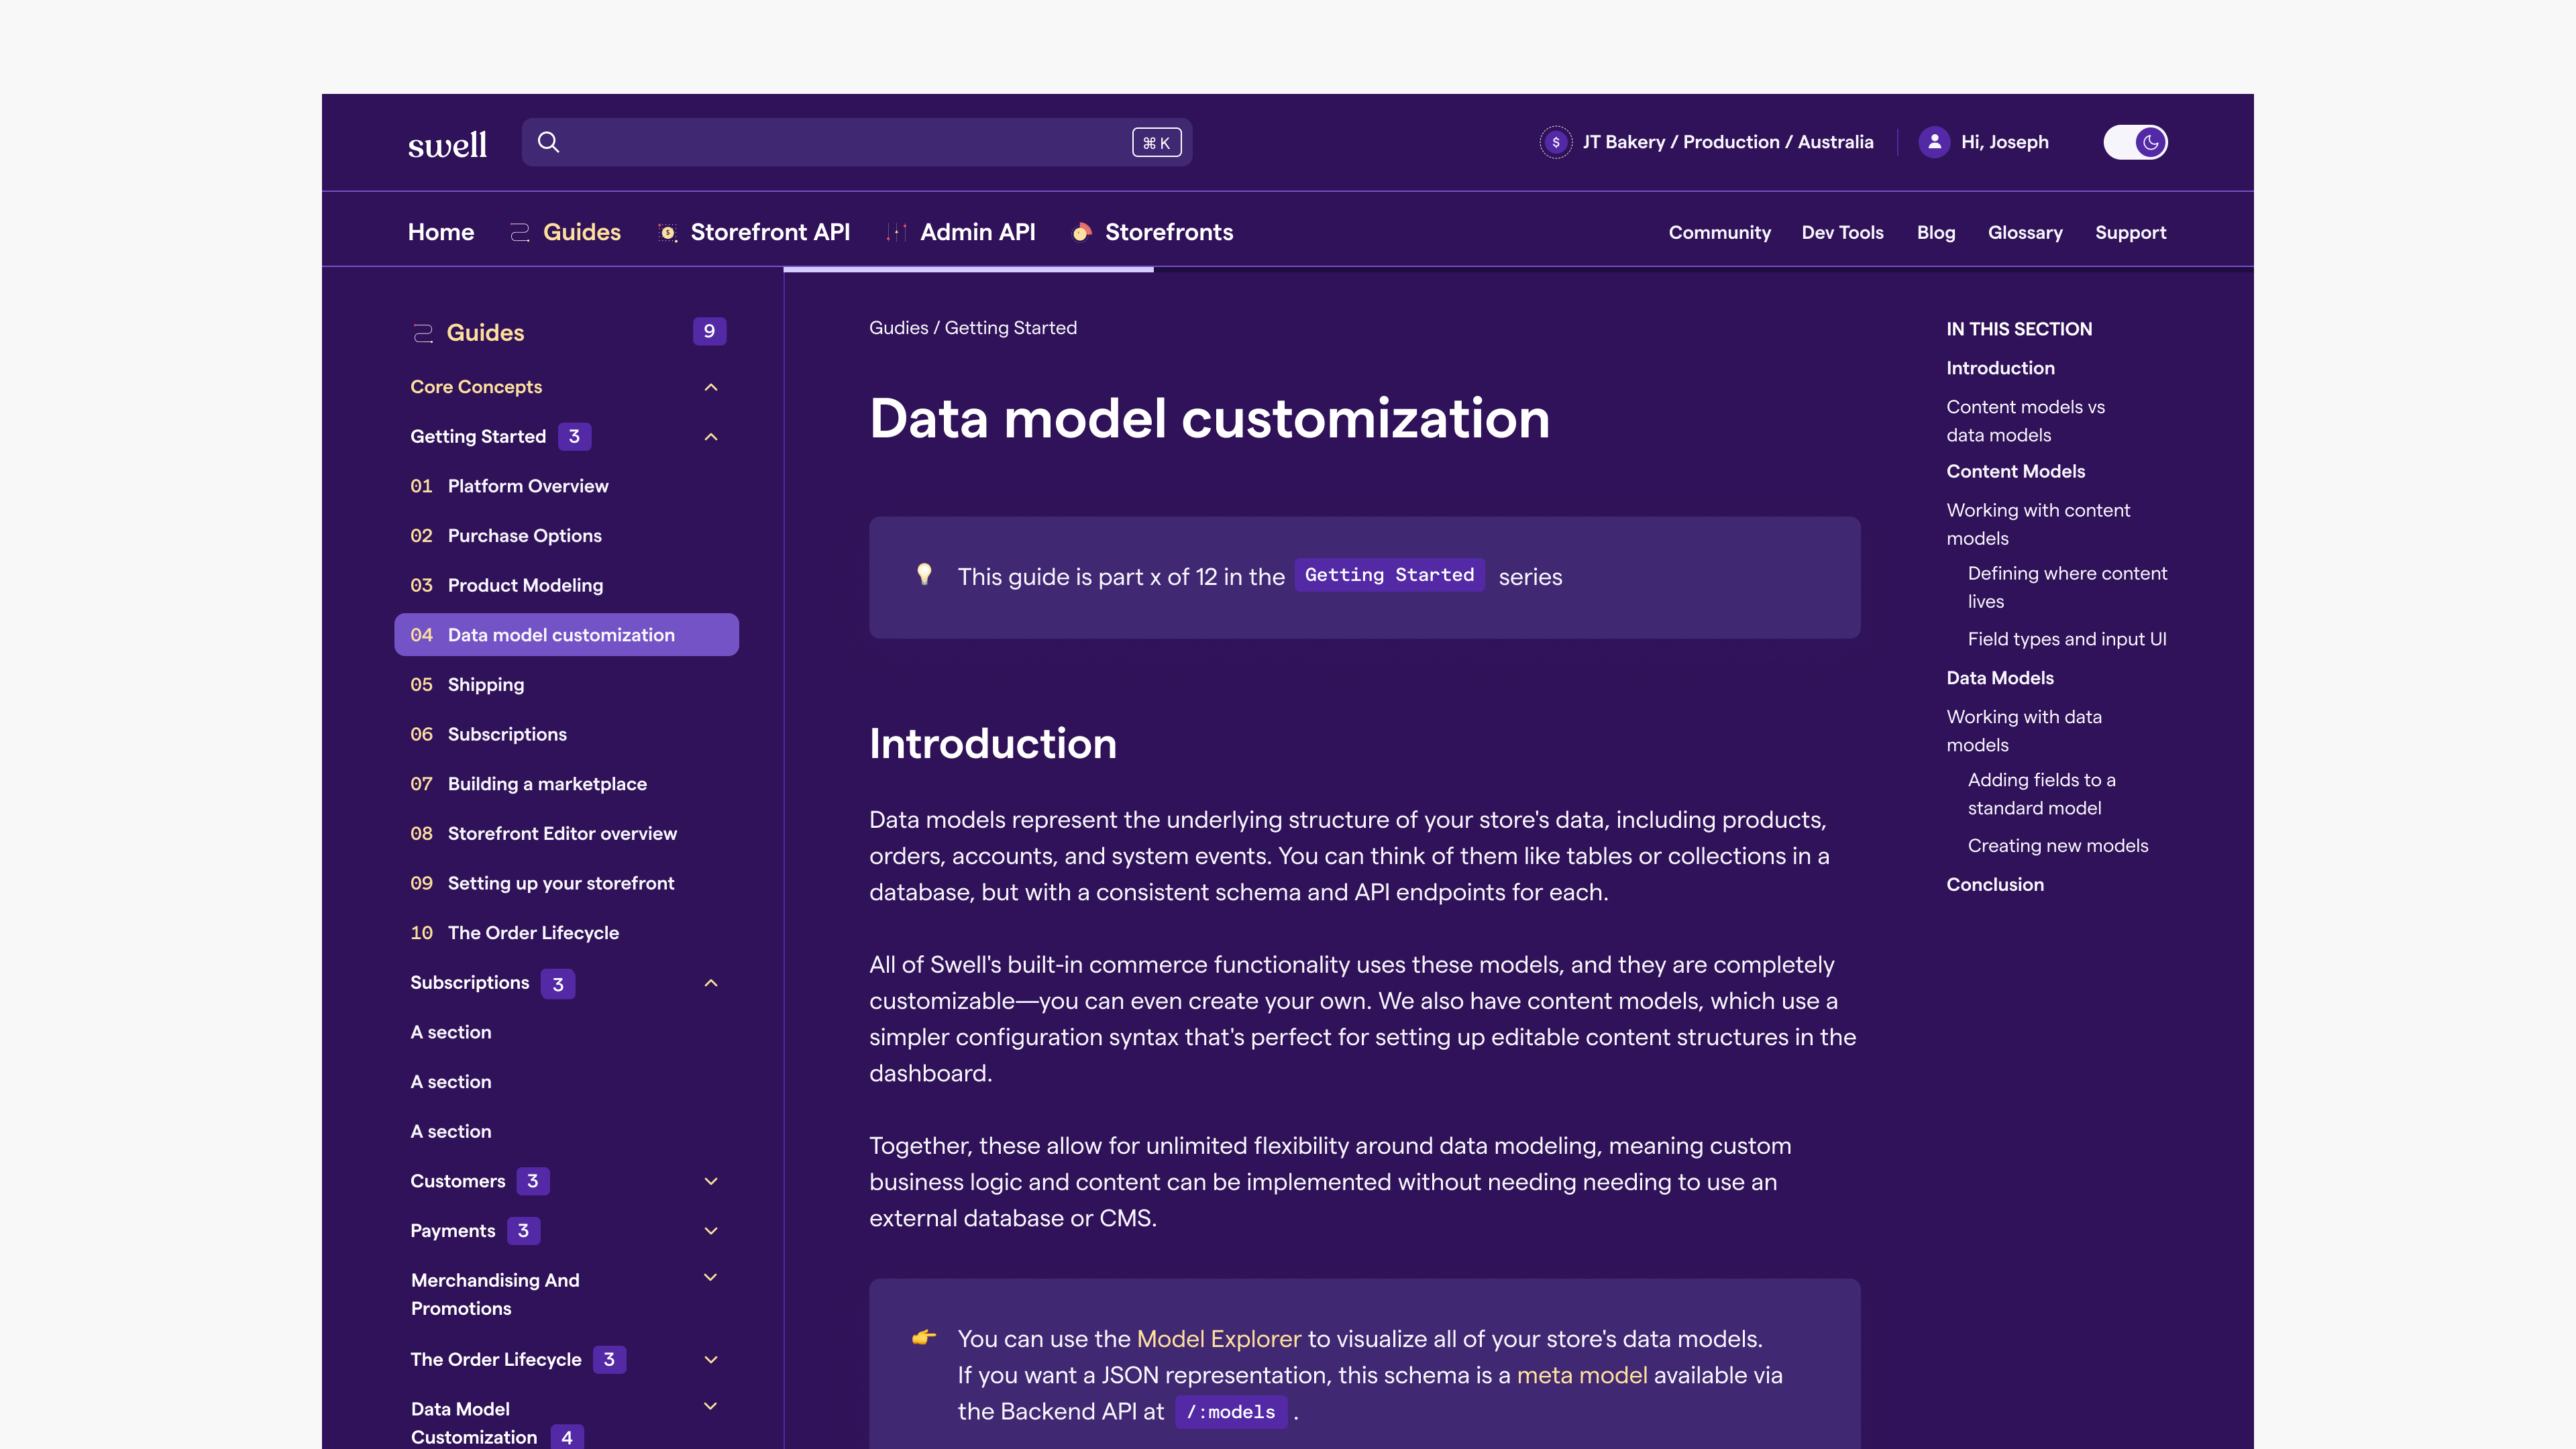Jump to Adding fields to a standard model
The height and width of the screenshot is (1449, 2576).
pyautogui.click(x=2041, y=794)
